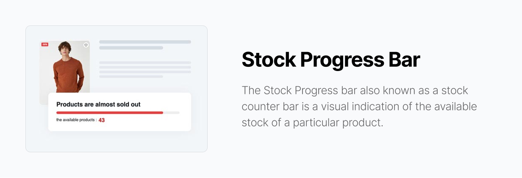The image size is (522, 178).
Task: Click the red filled portion of stock bar
Action: click(x=110, y=113)
